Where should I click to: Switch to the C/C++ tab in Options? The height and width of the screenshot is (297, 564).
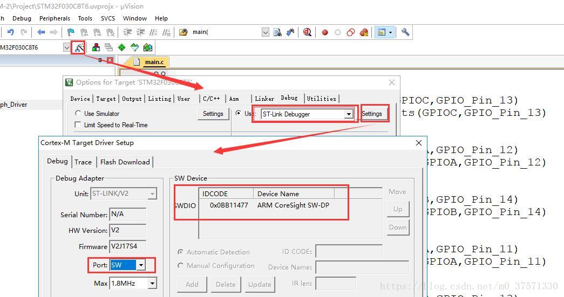(x=212, y=99)
